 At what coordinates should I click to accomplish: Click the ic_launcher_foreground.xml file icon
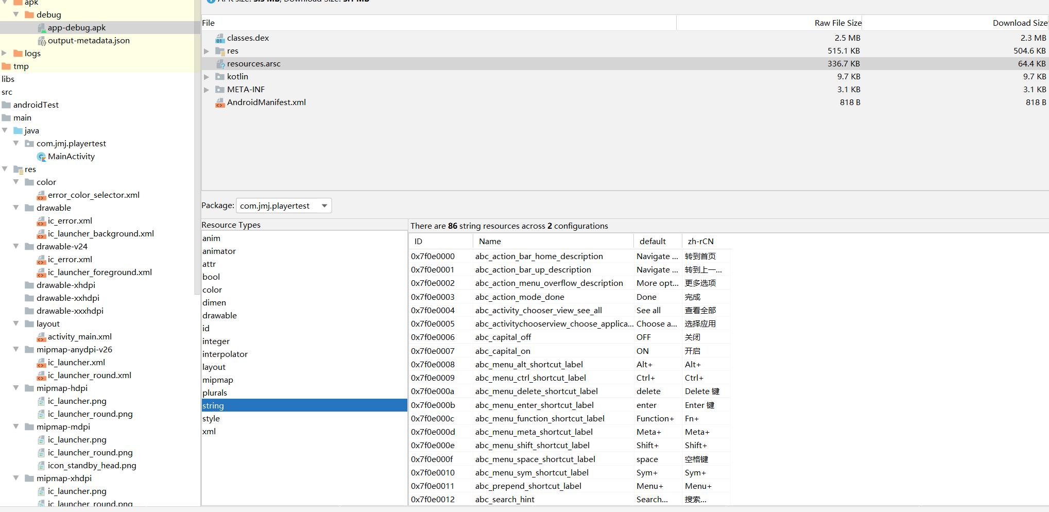42,272
